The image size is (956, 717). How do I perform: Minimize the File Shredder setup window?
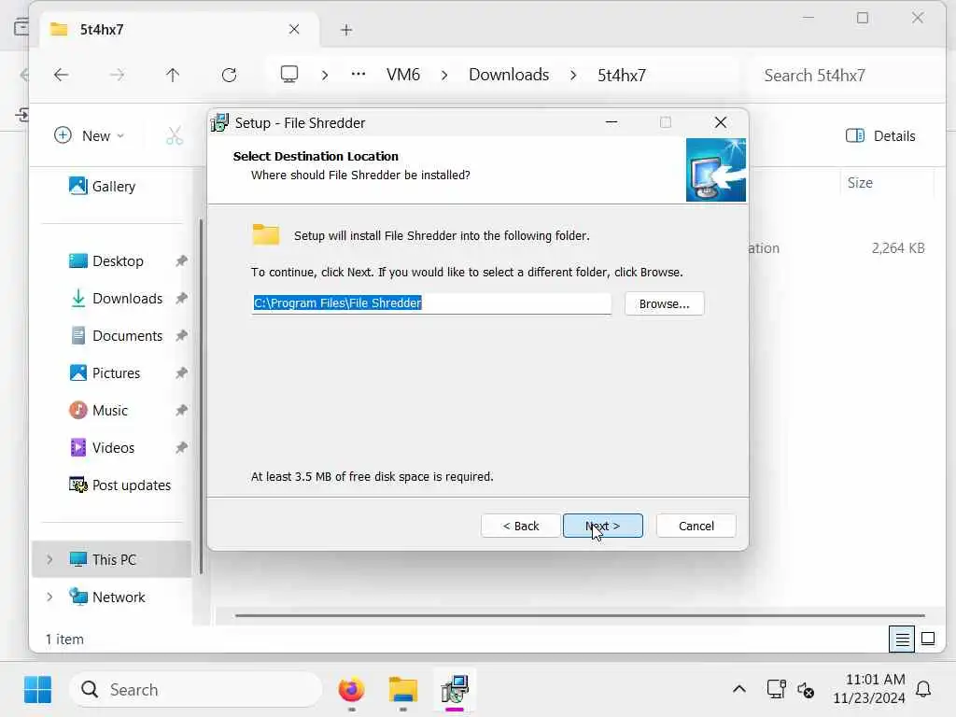[x=612, y=122]
